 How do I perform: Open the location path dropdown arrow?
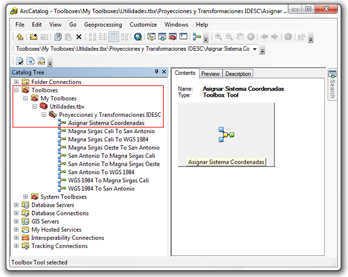click(255, 49)
